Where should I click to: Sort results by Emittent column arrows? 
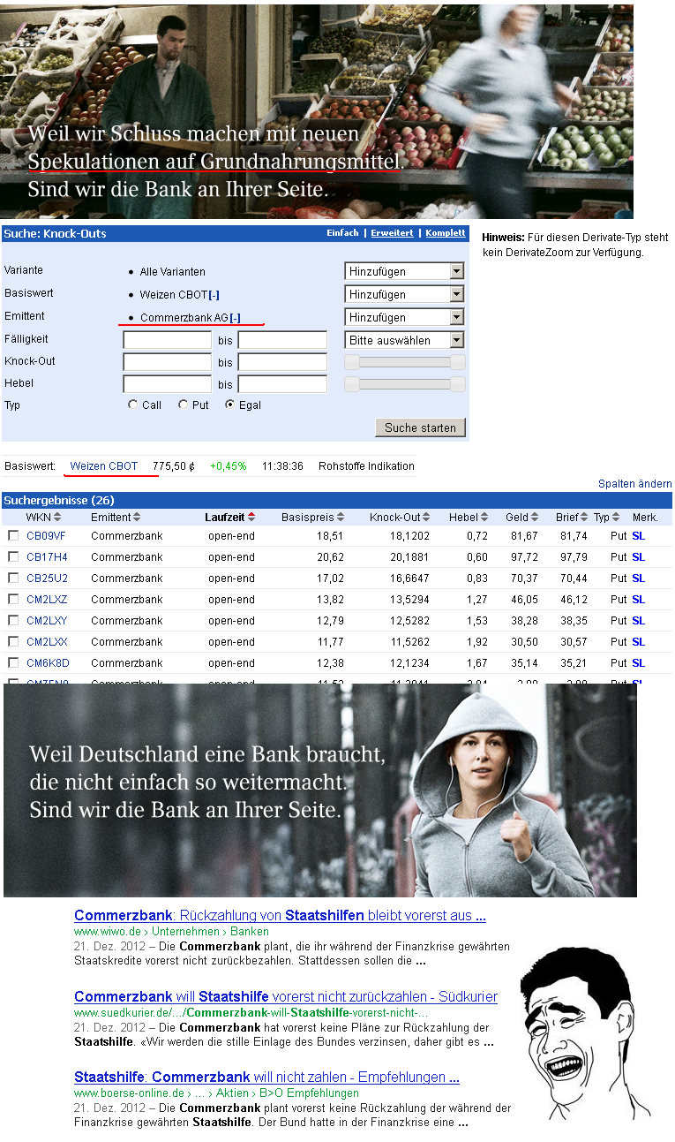[x=137, y=517]
